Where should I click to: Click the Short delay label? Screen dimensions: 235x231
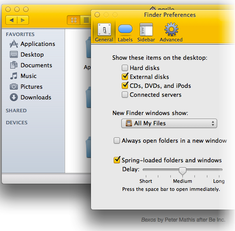pyautogui.click(x=146, y=181)
